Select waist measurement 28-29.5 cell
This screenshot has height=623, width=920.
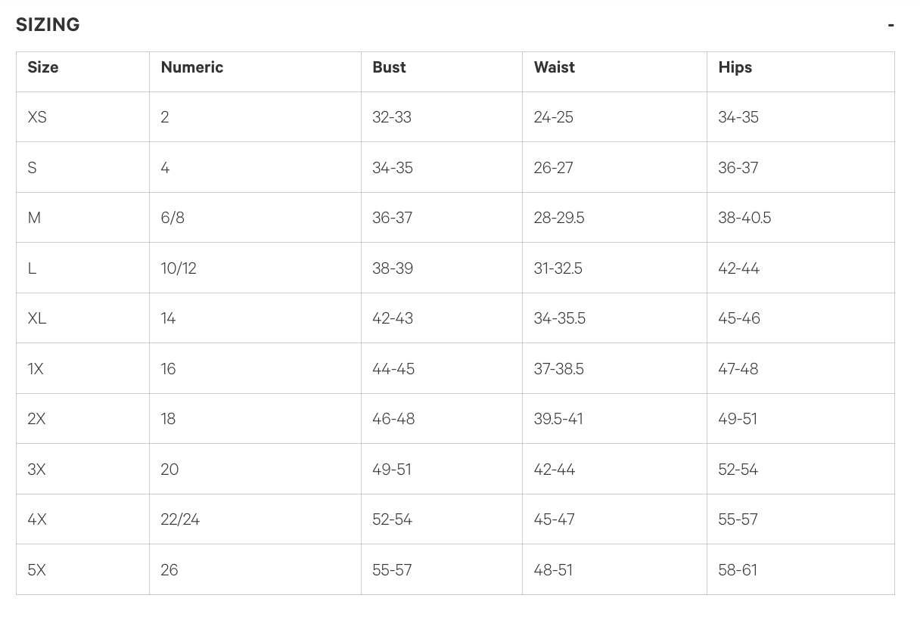[559, 218]
